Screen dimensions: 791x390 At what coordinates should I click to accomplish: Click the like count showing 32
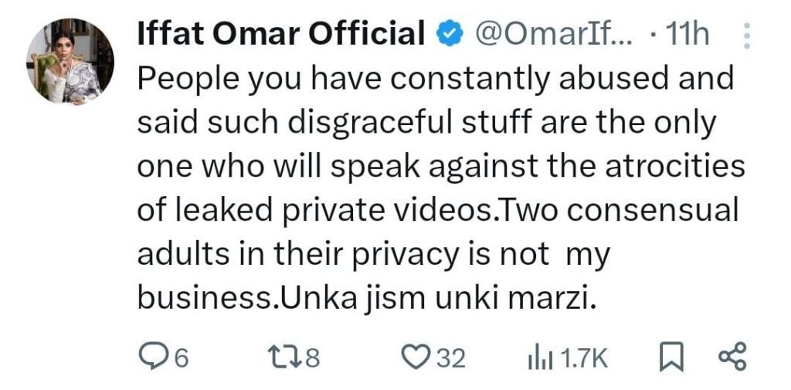(x=451, y=358)
